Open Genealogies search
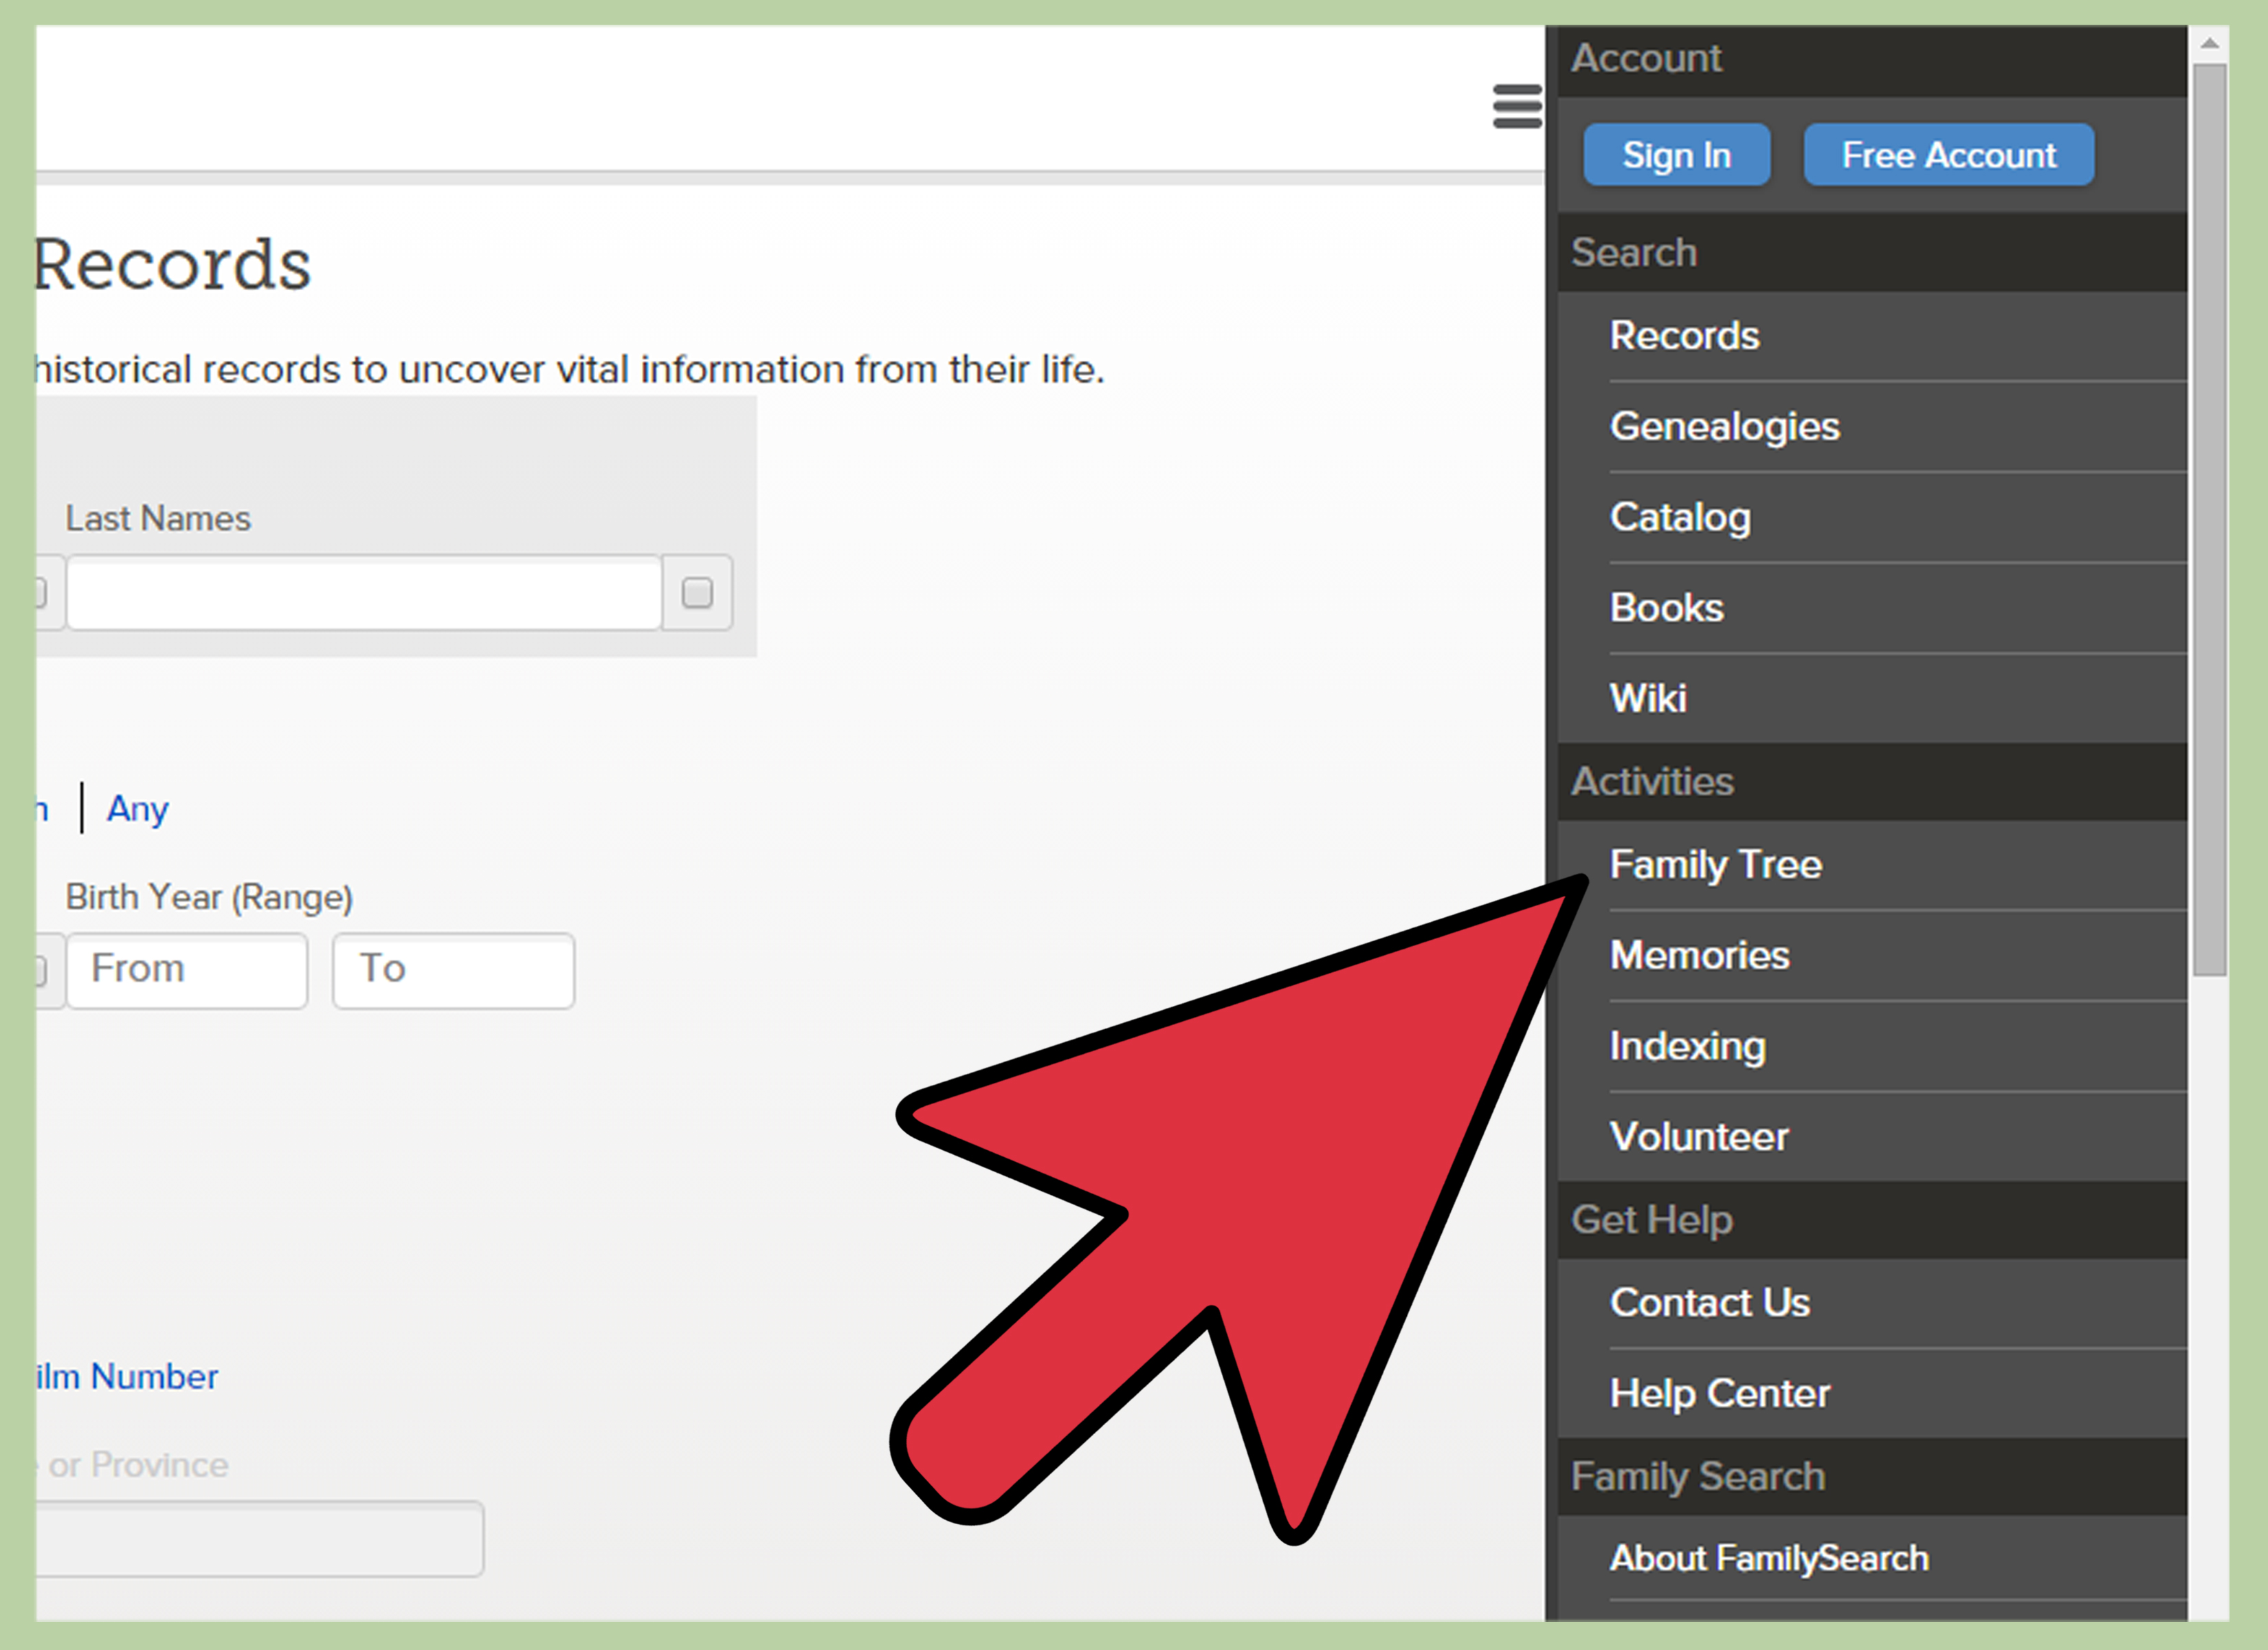 click(x=1724, y=426)
